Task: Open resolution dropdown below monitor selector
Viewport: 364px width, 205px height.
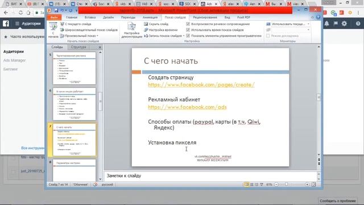Action: (x=308, y=30)
